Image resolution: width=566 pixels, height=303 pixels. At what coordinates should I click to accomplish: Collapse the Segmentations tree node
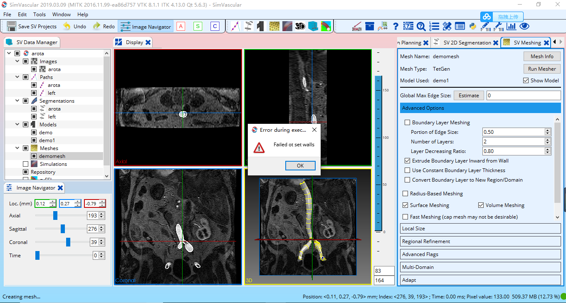17,101
